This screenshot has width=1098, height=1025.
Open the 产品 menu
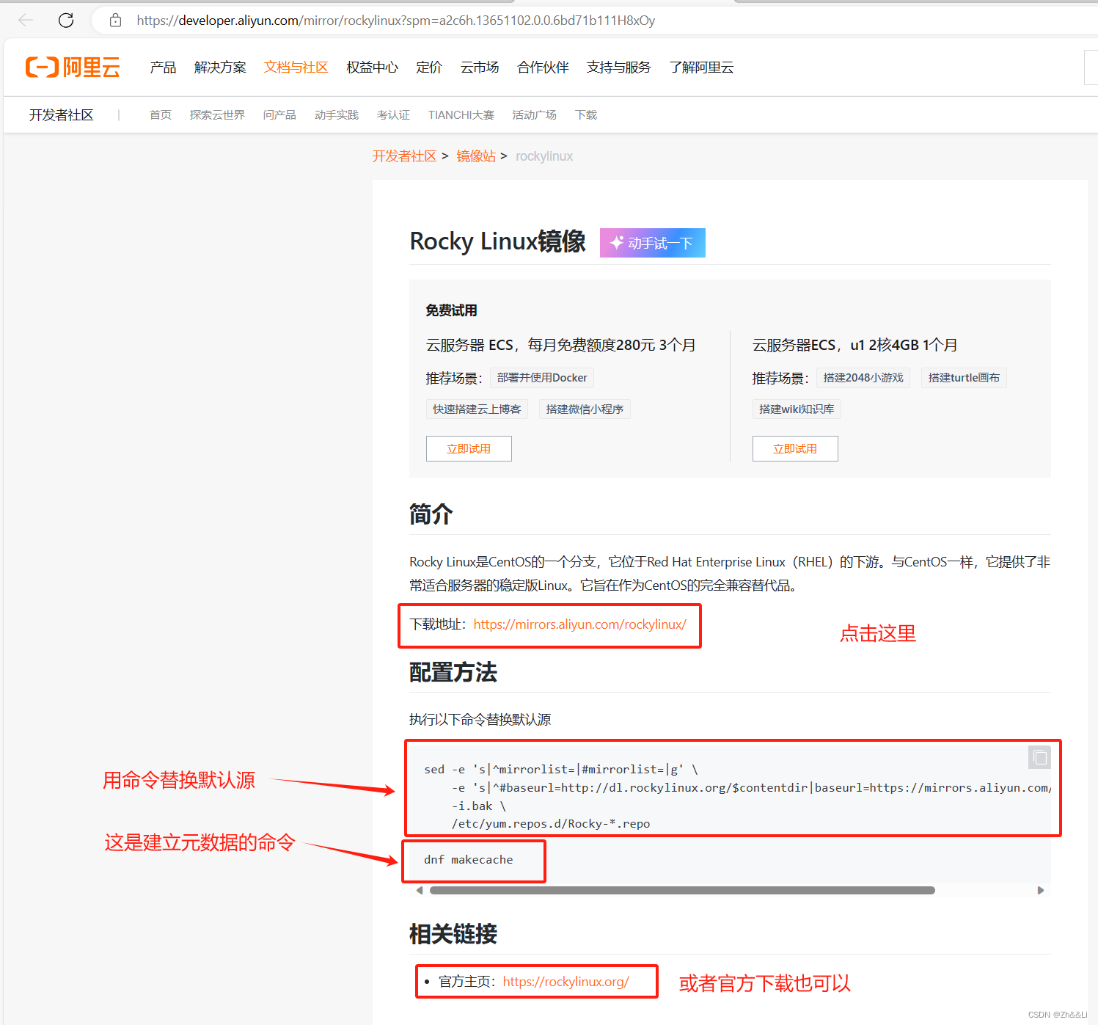163,68
